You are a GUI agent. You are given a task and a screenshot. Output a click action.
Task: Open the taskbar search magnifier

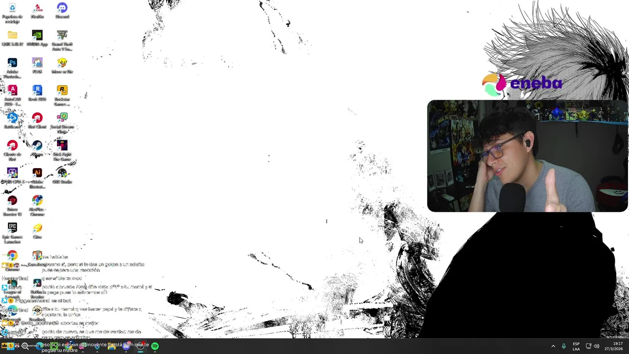(x=25, y=346)
